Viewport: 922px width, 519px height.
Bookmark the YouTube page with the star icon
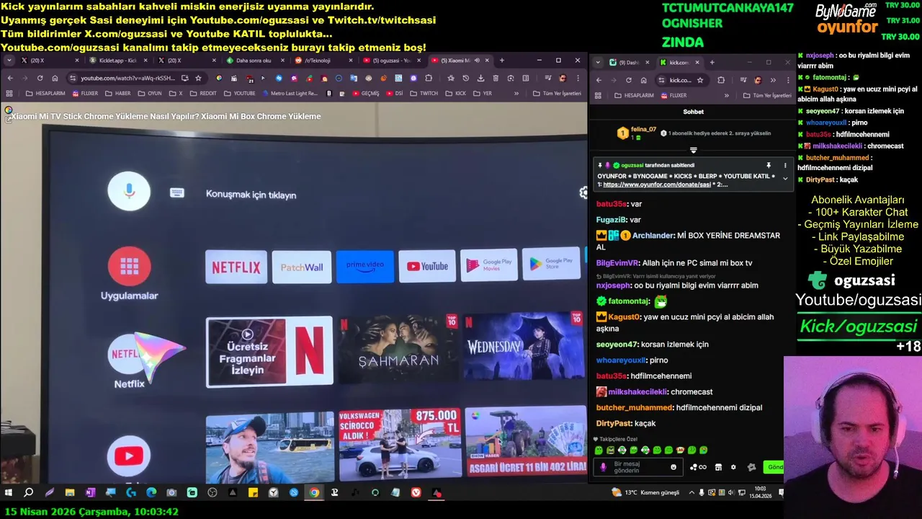coord(198,78)
